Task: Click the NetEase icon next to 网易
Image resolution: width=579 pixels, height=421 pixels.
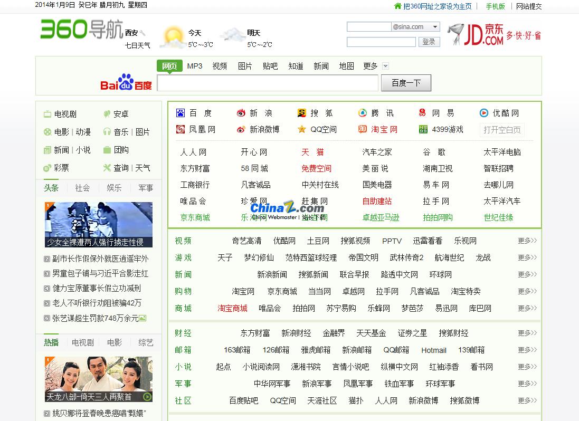Action: [x=423, y=113]
